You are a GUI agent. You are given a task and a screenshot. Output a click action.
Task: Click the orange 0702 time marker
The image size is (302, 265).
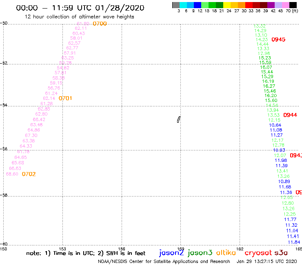(29, 174)
